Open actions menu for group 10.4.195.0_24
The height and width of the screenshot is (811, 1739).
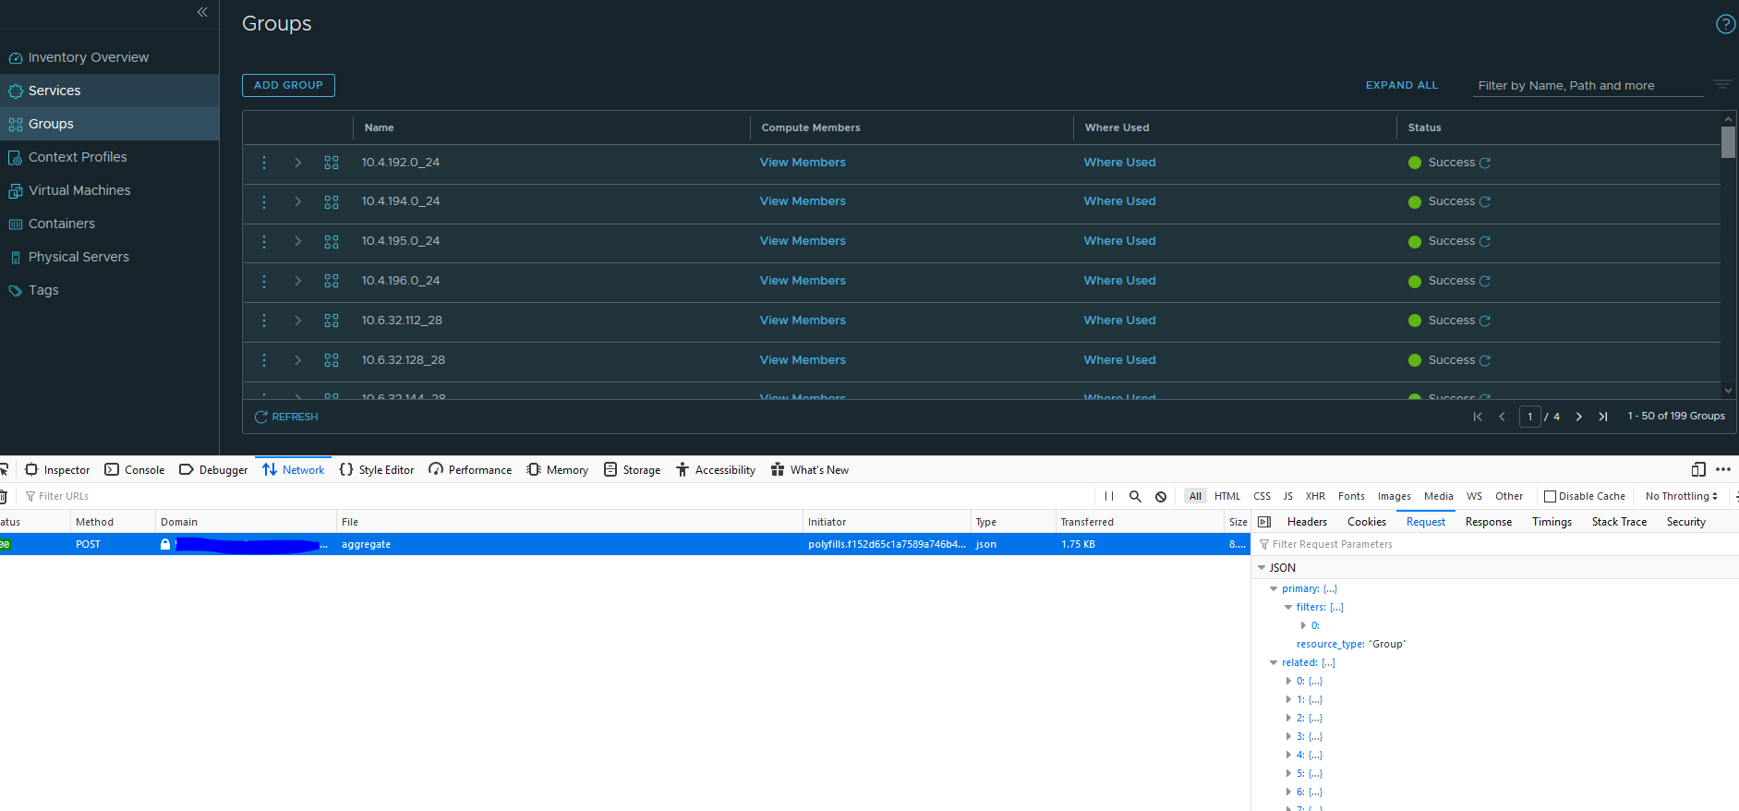pos(264,241)
